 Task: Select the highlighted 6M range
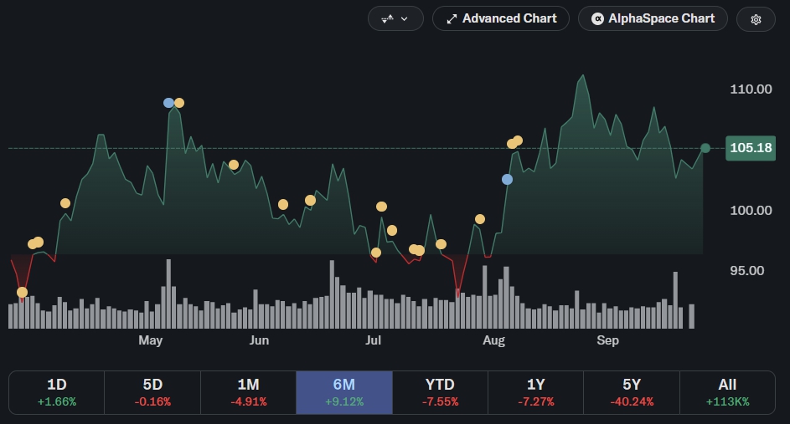click(x=344, y=392)
